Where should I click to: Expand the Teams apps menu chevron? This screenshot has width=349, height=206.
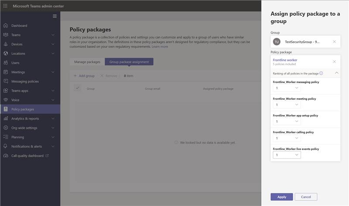click(53, 91)
